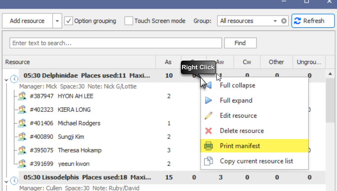This screenshot has height=191, width=337.
Task: Click the Find button
Action: pos(240,43)
